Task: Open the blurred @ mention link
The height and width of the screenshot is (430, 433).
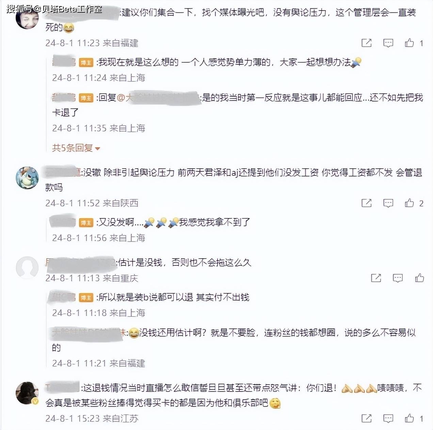Action: coord(158,97)
